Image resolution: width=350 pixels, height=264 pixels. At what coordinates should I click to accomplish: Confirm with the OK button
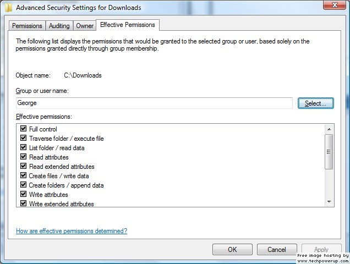[x=232, y=249]
